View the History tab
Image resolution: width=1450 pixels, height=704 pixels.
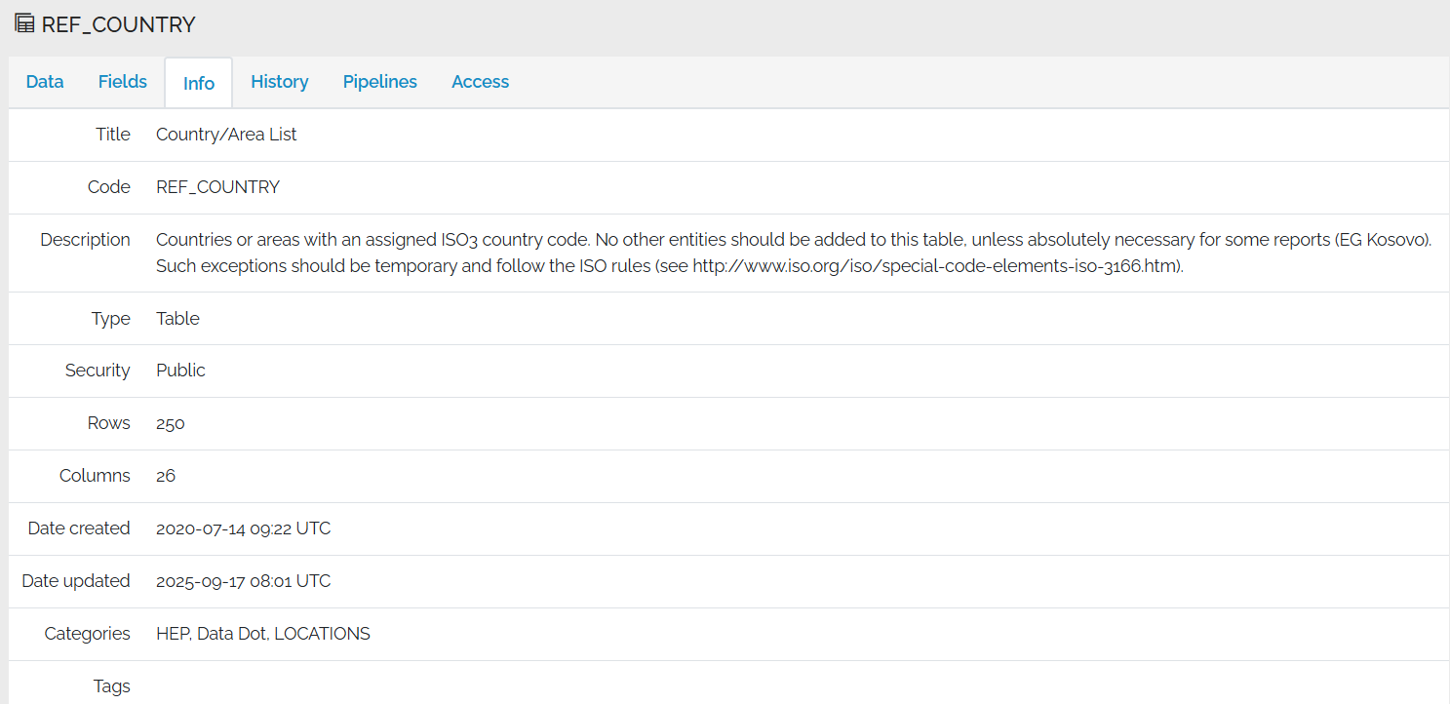point(279,82)
